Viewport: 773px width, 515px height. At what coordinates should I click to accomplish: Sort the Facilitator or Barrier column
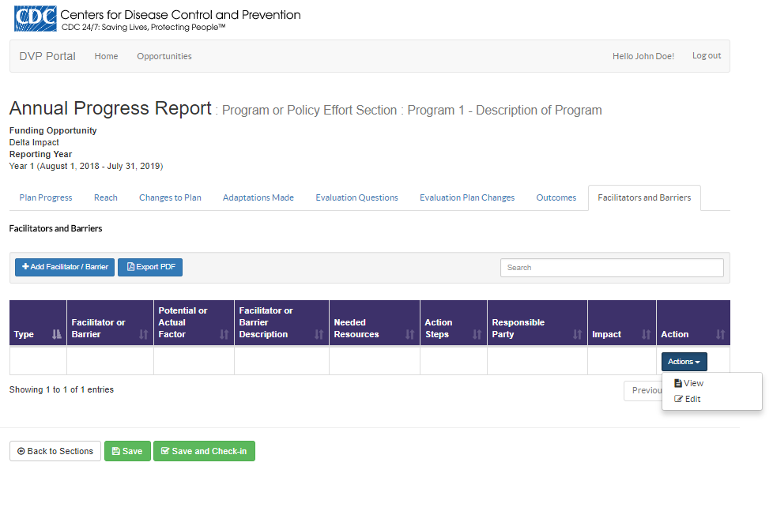[x=143, y=334]
